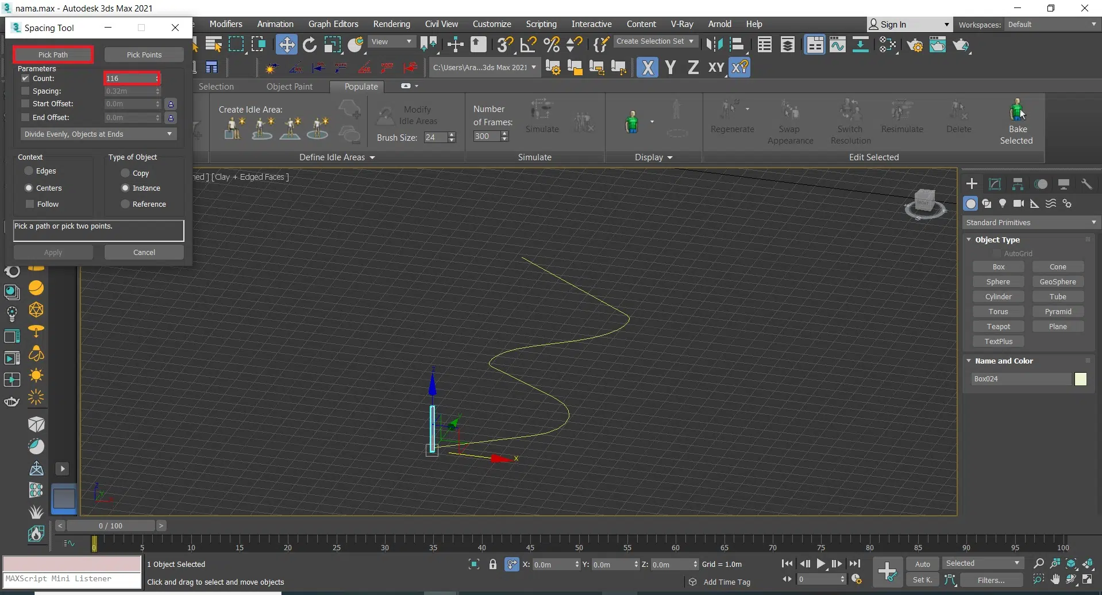Constrain to X axis button
The image size is (1102, 595).
coord(648,68)
